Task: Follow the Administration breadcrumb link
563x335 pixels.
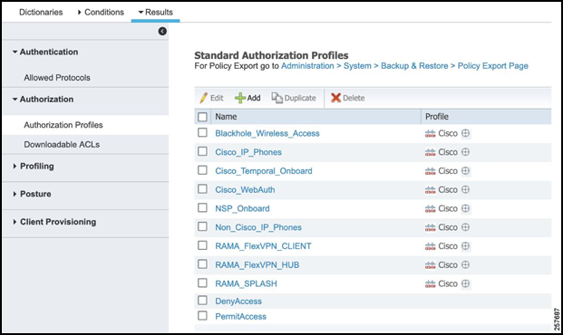Action: [x=307, y=66]
